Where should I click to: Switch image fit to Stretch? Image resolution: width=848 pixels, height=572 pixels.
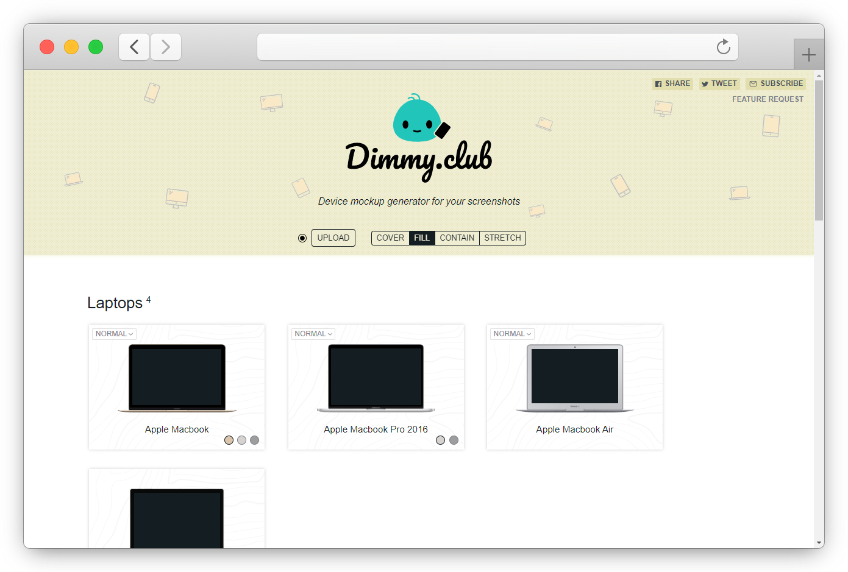click(503, 238)
